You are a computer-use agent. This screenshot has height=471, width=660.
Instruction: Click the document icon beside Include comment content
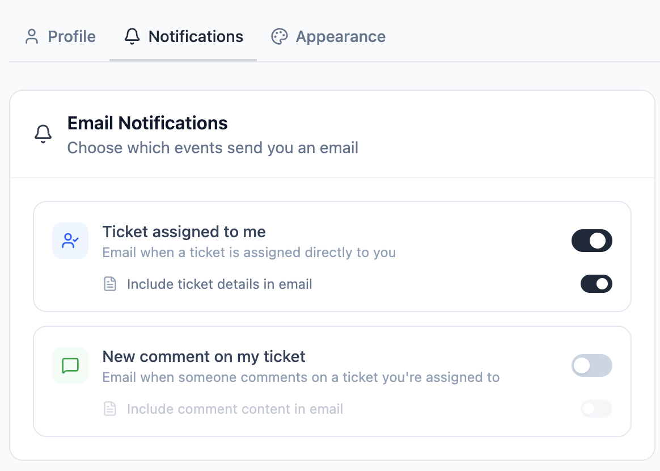110,409
